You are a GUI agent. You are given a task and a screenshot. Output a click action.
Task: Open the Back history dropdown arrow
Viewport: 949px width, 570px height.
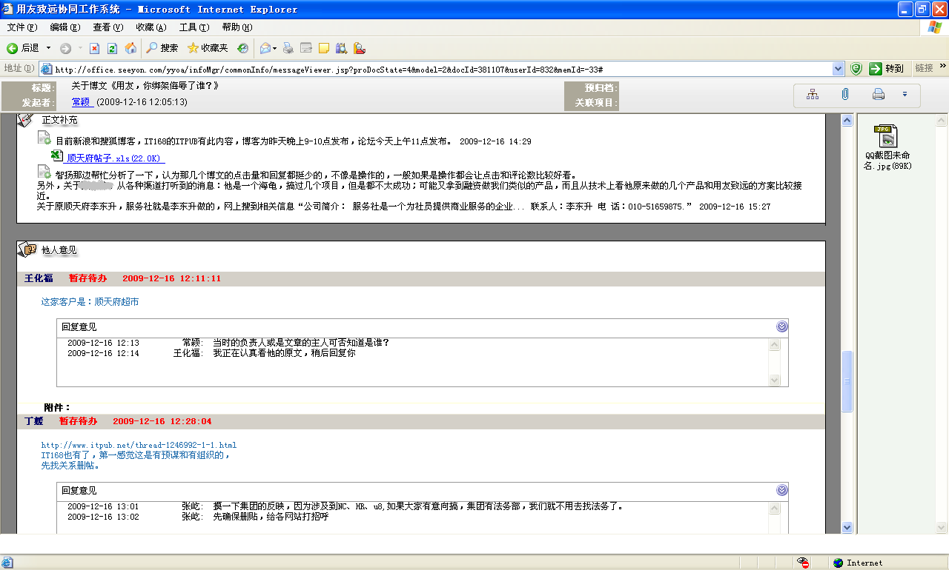click(48, 48)
